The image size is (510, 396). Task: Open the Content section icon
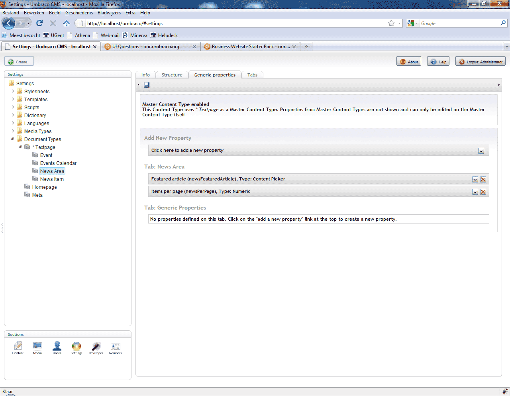coord(18,347)
